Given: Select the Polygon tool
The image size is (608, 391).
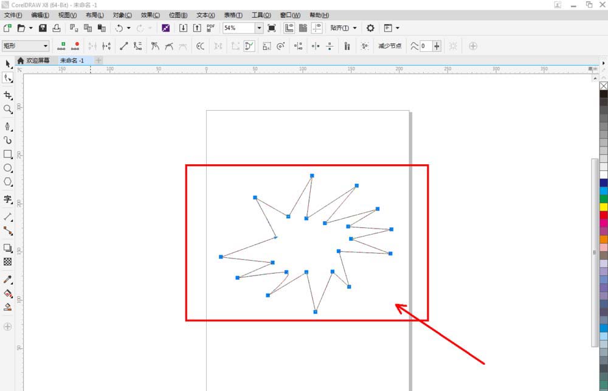Looking at the screenshot, I should (x=8, y=182).
